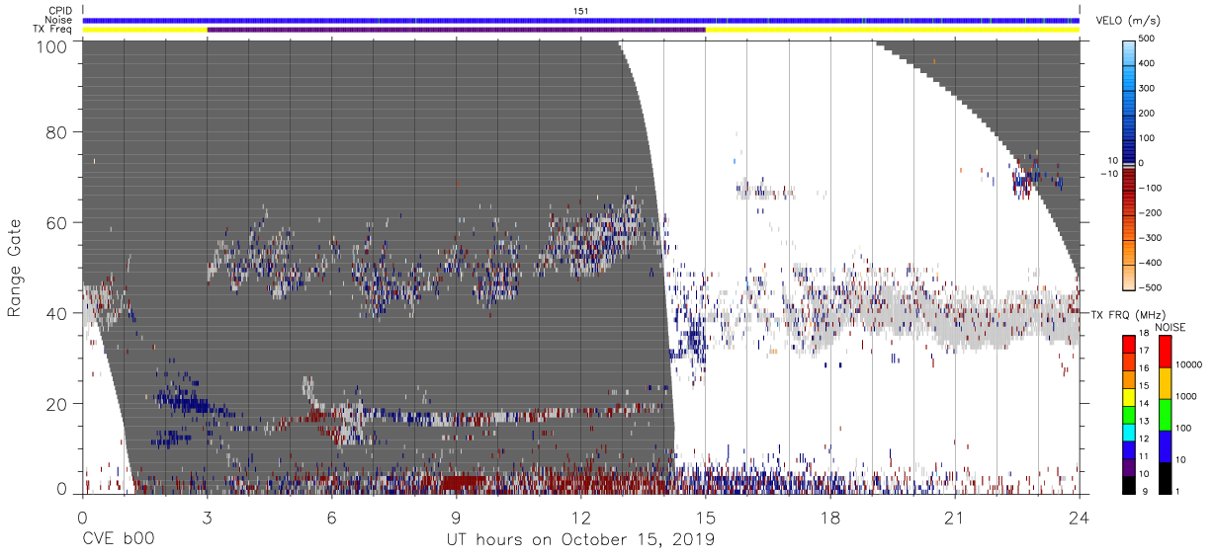Screen dimensions: 1214x560
Task: Click the CPID value 151
Action: (x=581, y=11)
